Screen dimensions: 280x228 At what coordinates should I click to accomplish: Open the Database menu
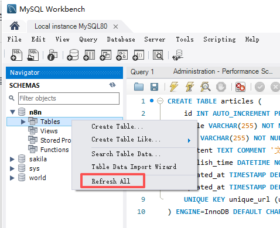121,39
